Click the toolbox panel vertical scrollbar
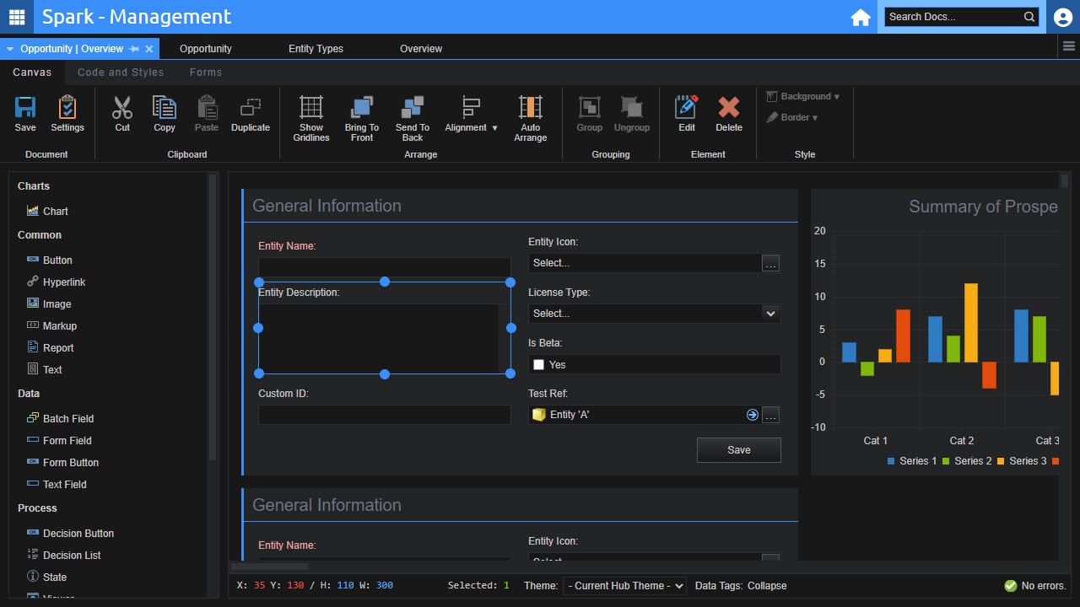The height and width of the screenshot is (607, 1080). (213, 317)
